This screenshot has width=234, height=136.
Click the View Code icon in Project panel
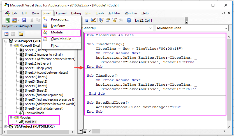click(x=7, y=34)
